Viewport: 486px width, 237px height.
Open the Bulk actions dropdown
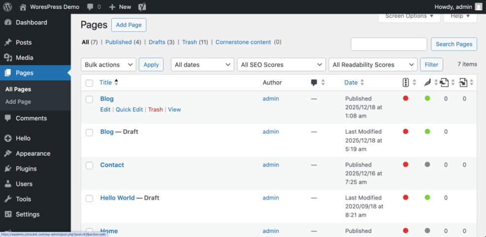108,65
